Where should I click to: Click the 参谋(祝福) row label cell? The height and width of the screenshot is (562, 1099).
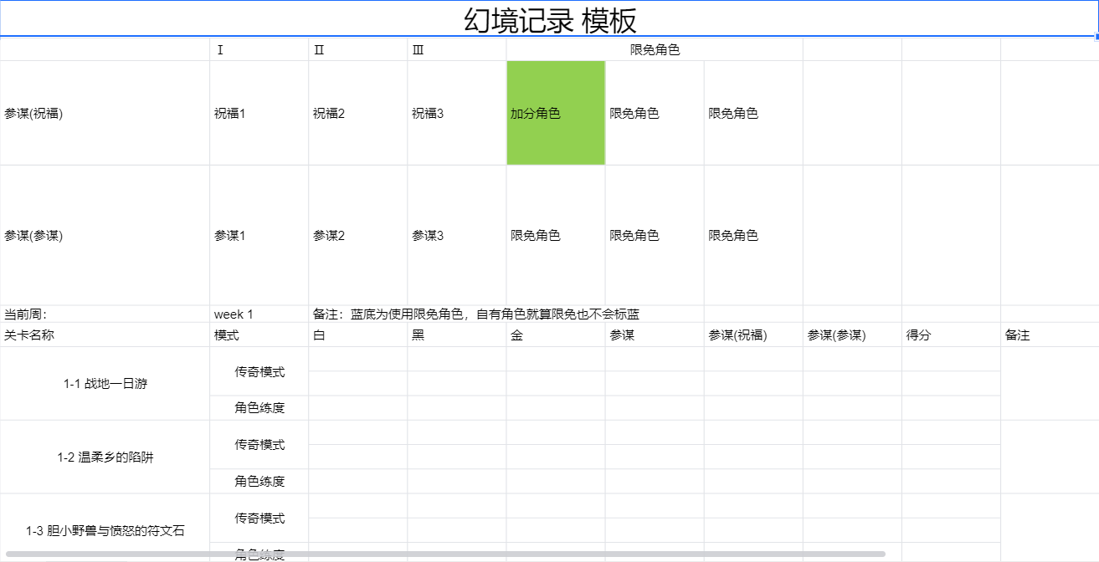[x=105, y=113]
